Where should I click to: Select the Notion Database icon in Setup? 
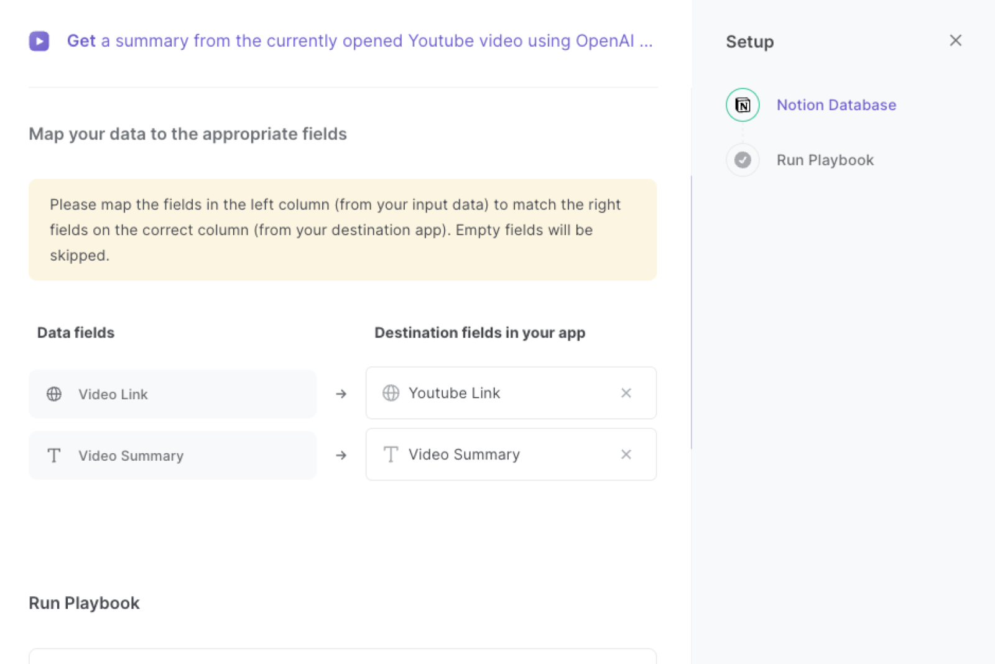(x=742, y=104)
